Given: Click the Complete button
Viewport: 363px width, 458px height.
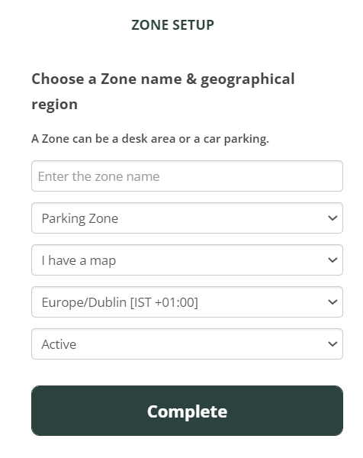Looking at the screenshot, I should tap(187, 411).
